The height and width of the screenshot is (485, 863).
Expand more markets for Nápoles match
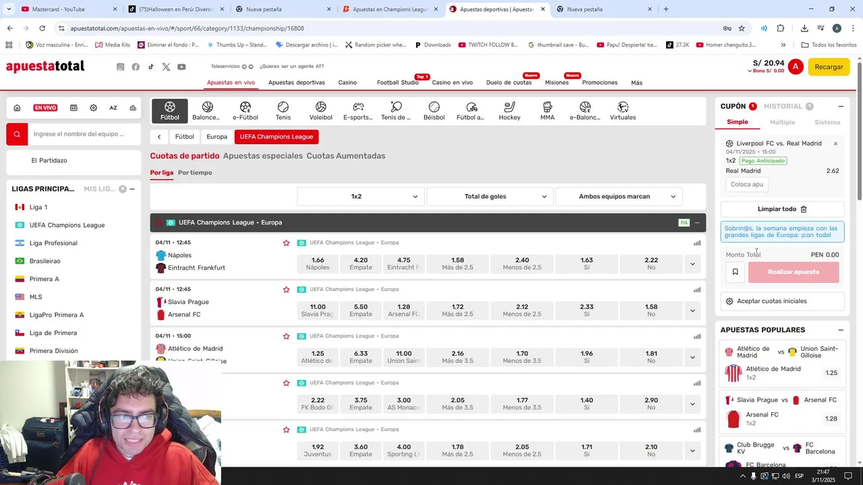692,264
